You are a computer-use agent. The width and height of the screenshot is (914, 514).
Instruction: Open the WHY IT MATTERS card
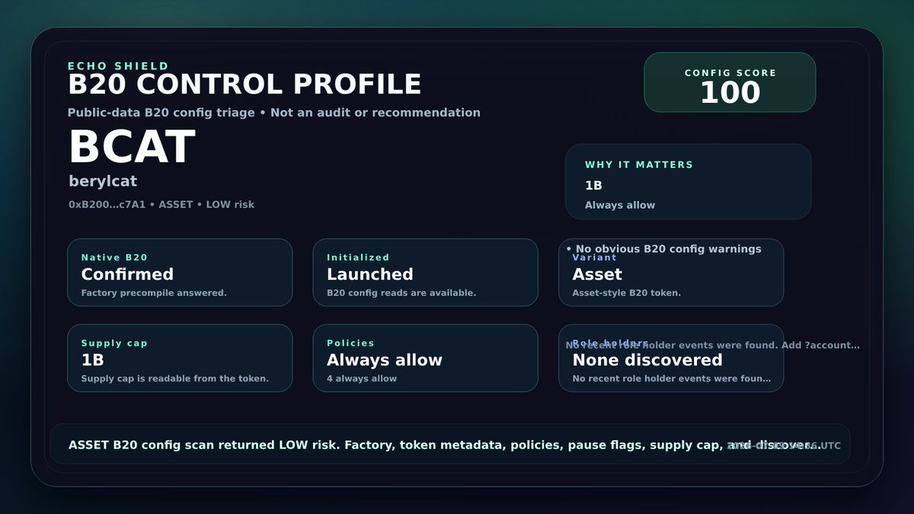688,181
